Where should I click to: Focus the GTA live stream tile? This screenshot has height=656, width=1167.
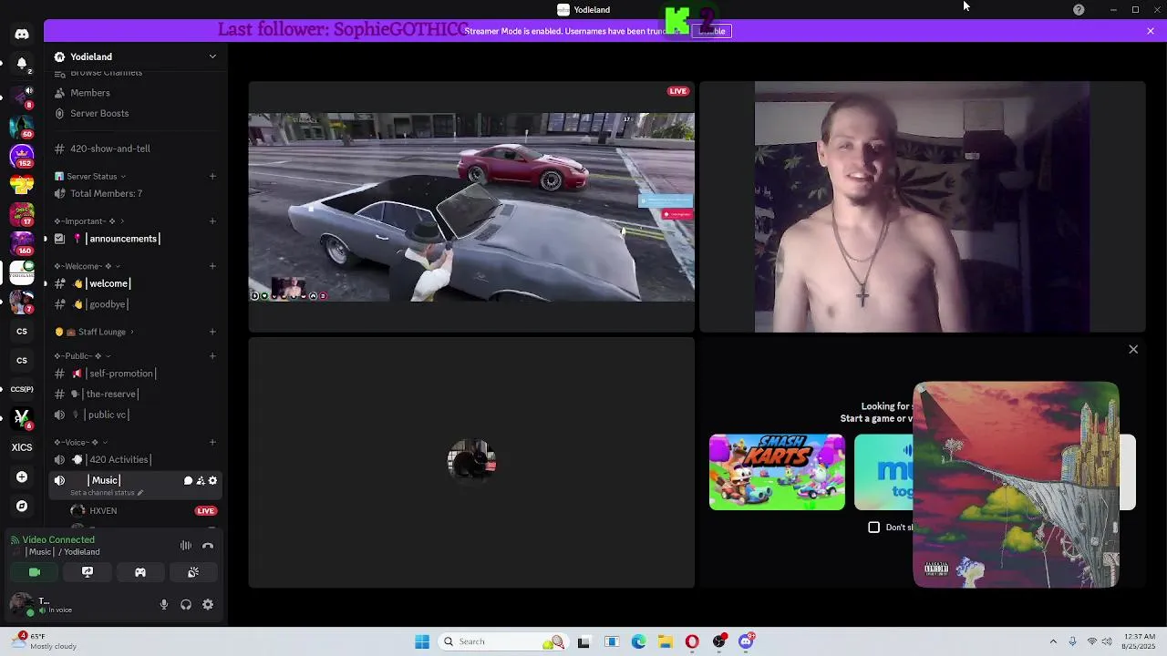pos(471,207)
